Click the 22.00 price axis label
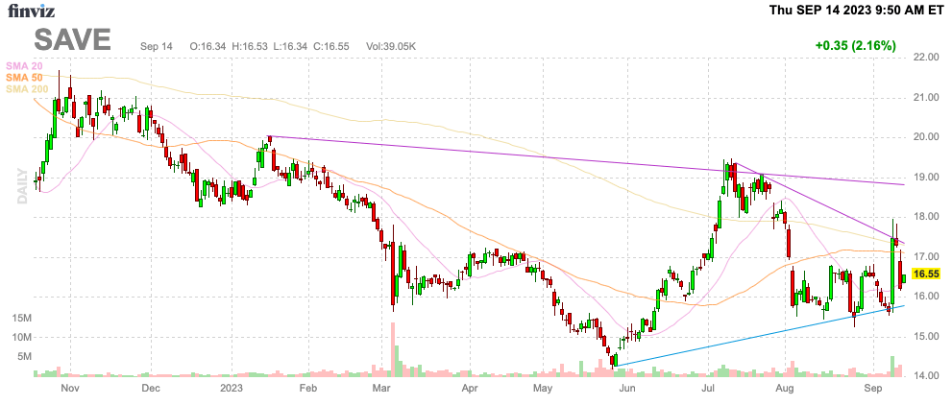 pyautogui.click(x=925, y=58)
